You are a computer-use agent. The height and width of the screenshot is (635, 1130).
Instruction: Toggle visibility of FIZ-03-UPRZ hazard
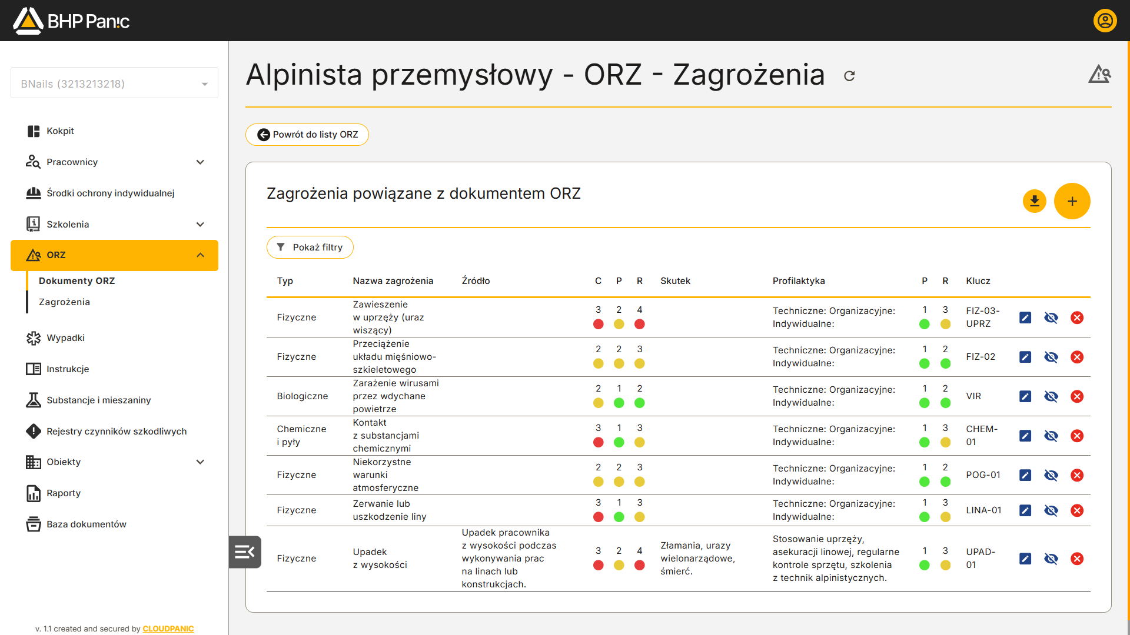[x=1051, y=317]
